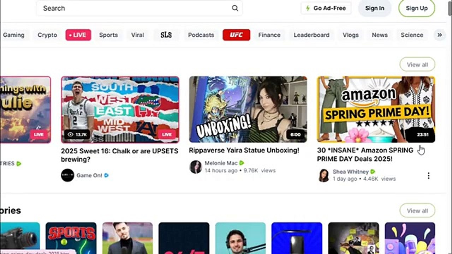Screen dimensions: 452x254
Task: Open the 2025 Sweet 16 live thumbnail
Action: 120,110
